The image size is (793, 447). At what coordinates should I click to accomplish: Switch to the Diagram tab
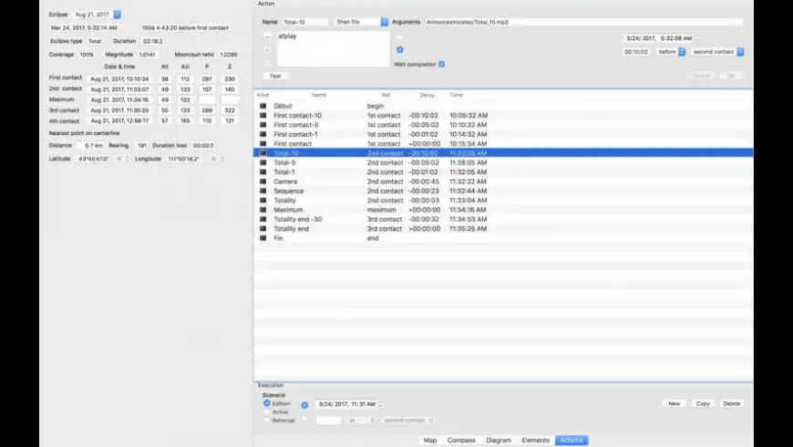499,441
